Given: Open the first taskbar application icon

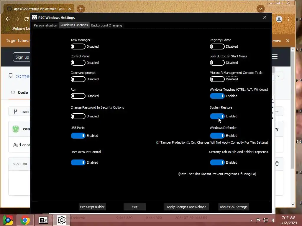Looking at the screenshot, I should pos(8,220).
